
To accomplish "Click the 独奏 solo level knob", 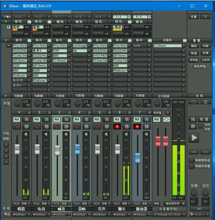I will click(x=194, y=193).
